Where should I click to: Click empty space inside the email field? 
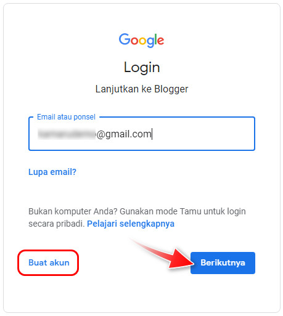203,134
